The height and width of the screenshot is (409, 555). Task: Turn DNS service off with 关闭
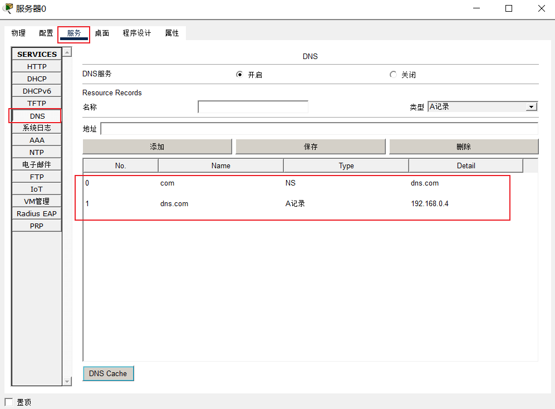point(393,75)
